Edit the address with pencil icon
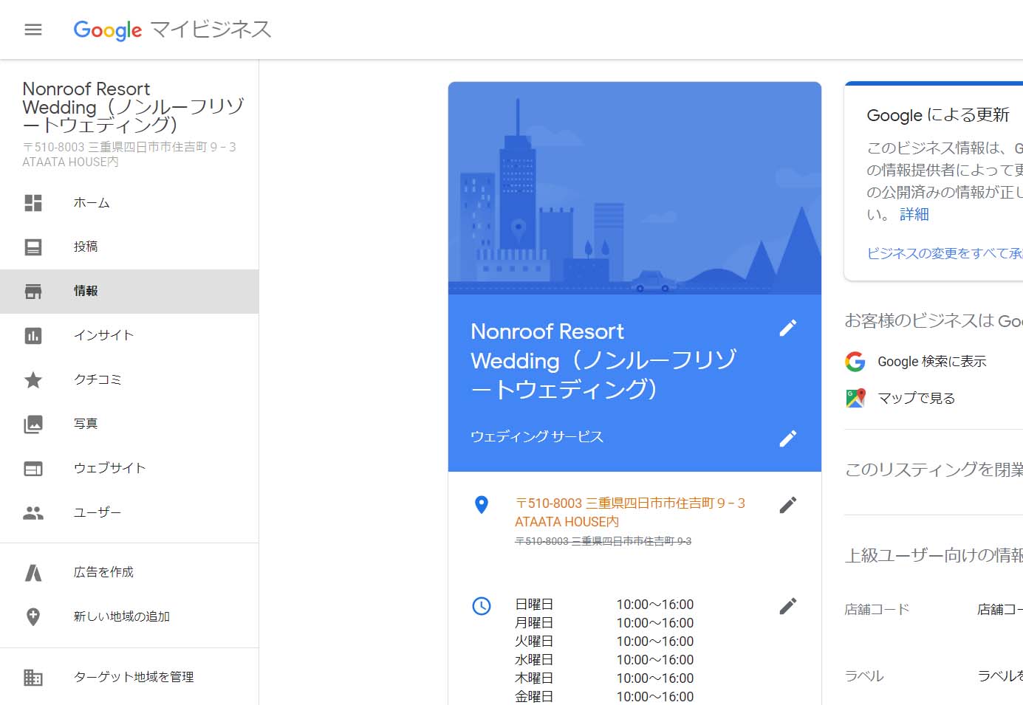Screen dimensions: 1023x705 [x=788, y=505]
